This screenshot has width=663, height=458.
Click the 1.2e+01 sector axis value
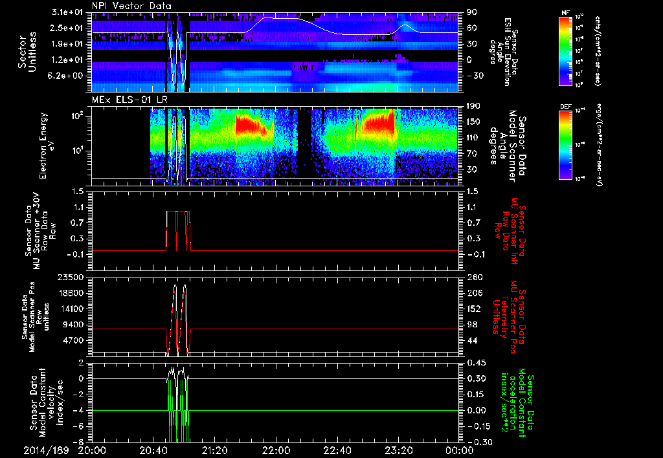click(67, 60)
